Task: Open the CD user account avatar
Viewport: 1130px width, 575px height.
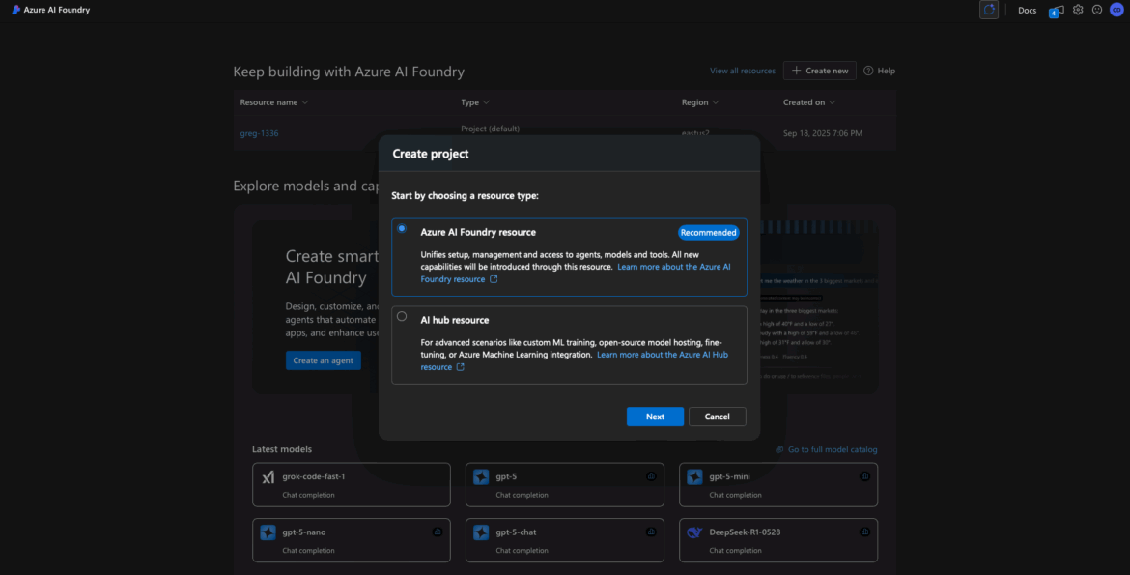Action: tap(1116, 10)
